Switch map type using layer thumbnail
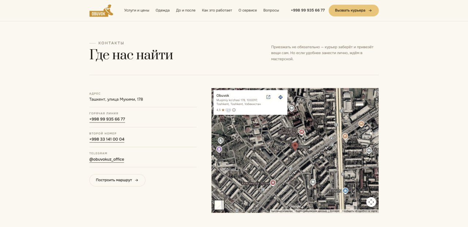Viewport: 468px width, 227px height. (x=219, y=205)
